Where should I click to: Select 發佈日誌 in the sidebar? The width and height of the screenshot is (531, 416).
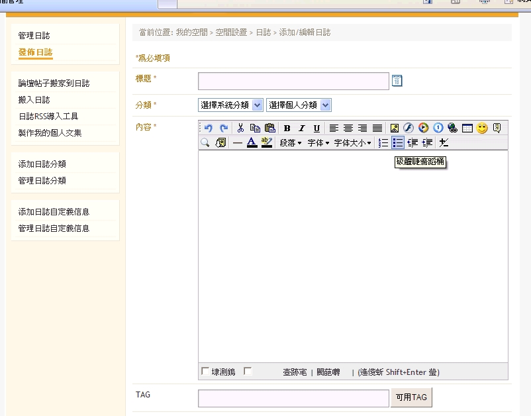click(x=36, y=52)
